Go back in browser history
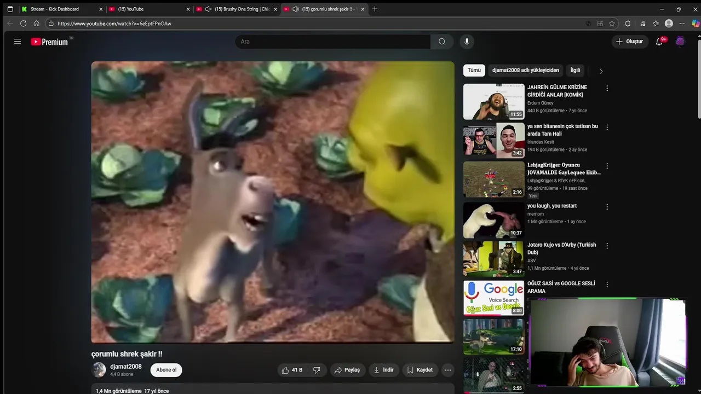This screenshot has height=394, width=701. pyautogui.click(x=10, y=24)
